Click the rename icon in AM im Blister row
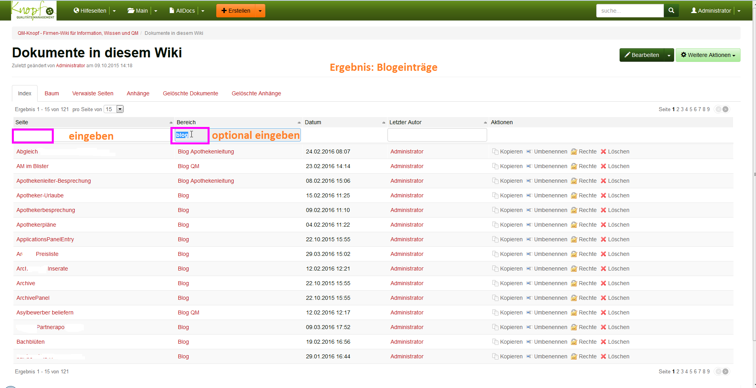 [x=529, y=166]
